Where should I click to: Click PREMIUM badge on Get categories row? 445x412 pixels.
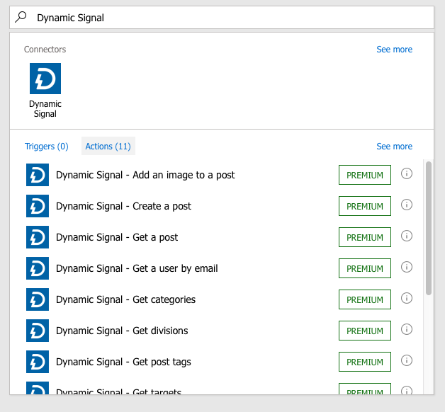(365, 299)
